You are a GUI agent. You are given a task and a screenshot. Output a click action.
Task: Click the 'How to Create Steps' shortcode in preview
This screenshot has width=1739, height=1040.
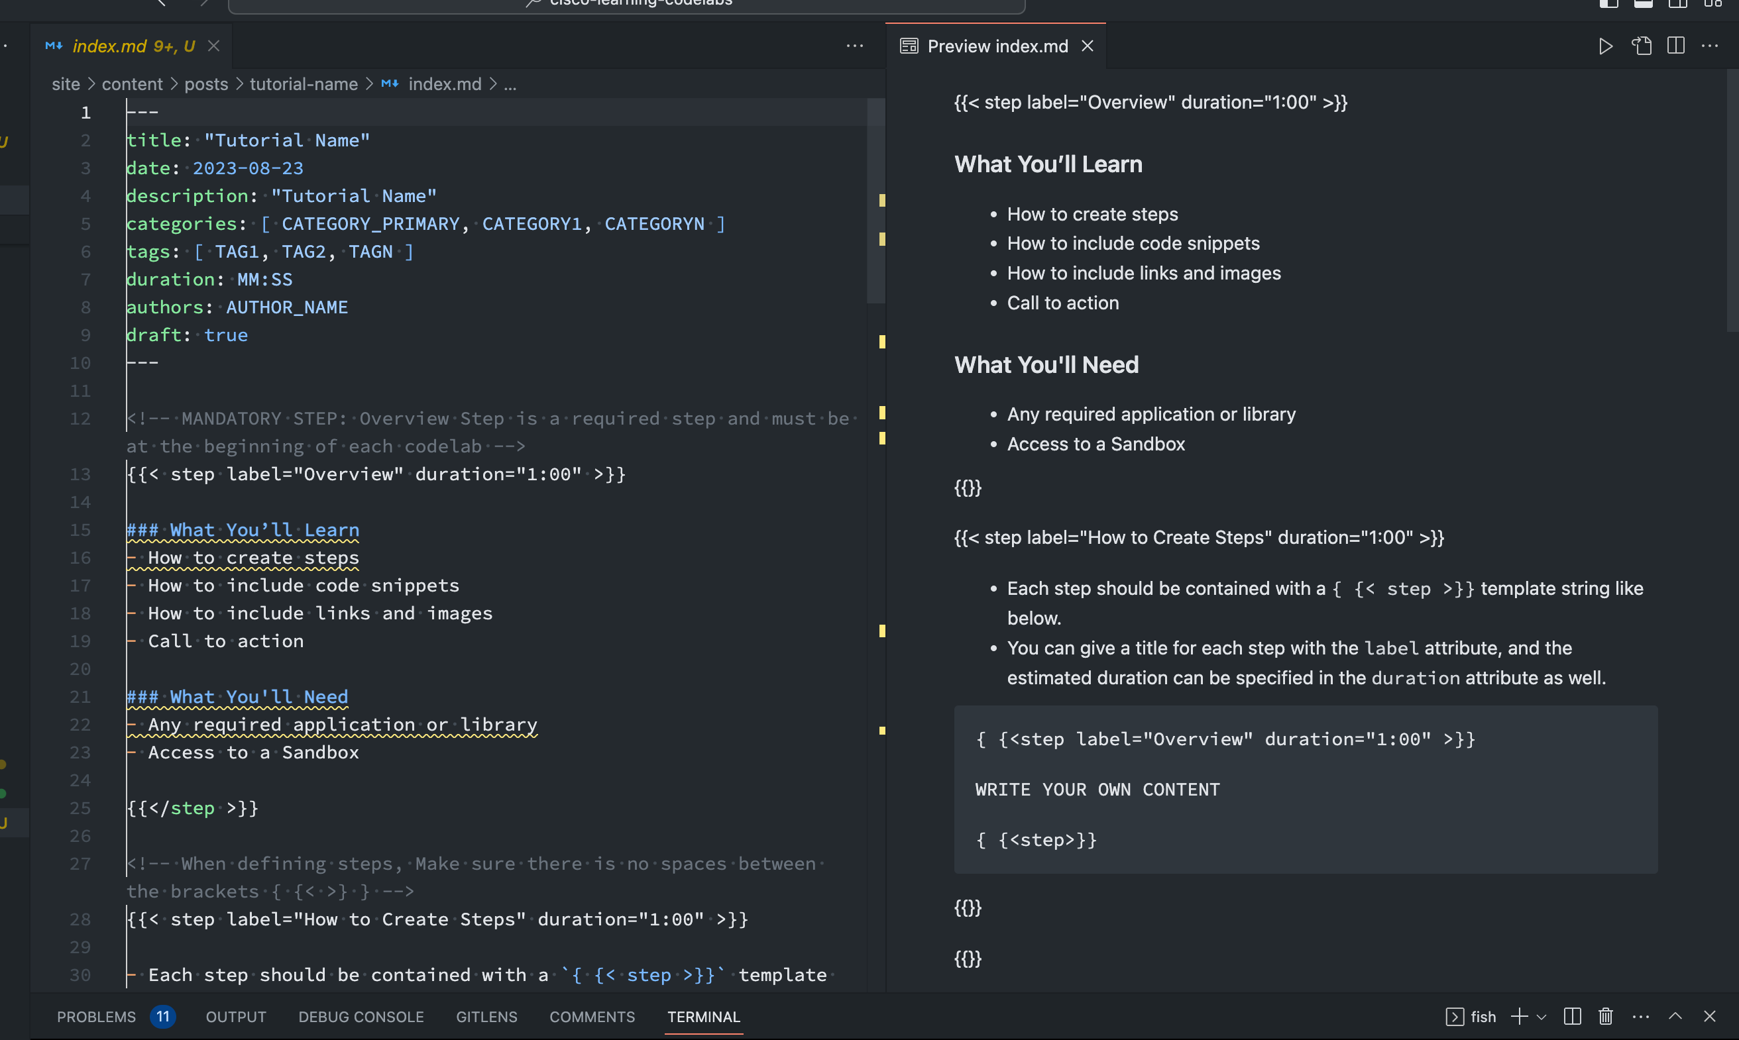[1199, 537]
